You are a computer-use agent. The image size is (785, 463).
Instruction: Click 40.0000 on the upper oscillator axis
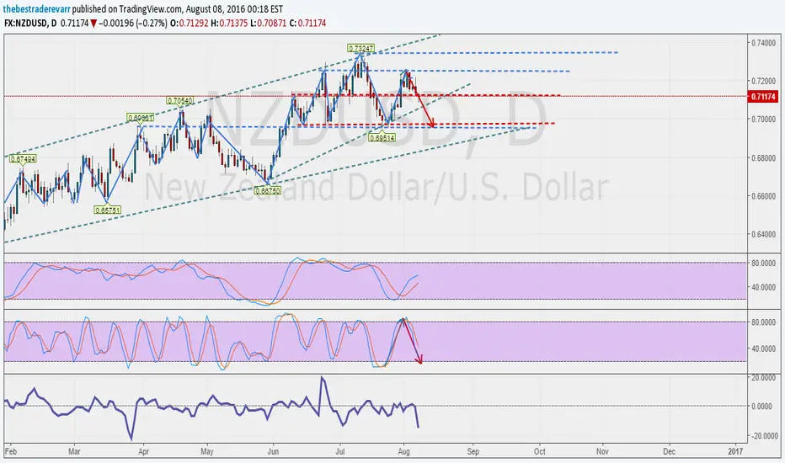(x=763, y=287)
